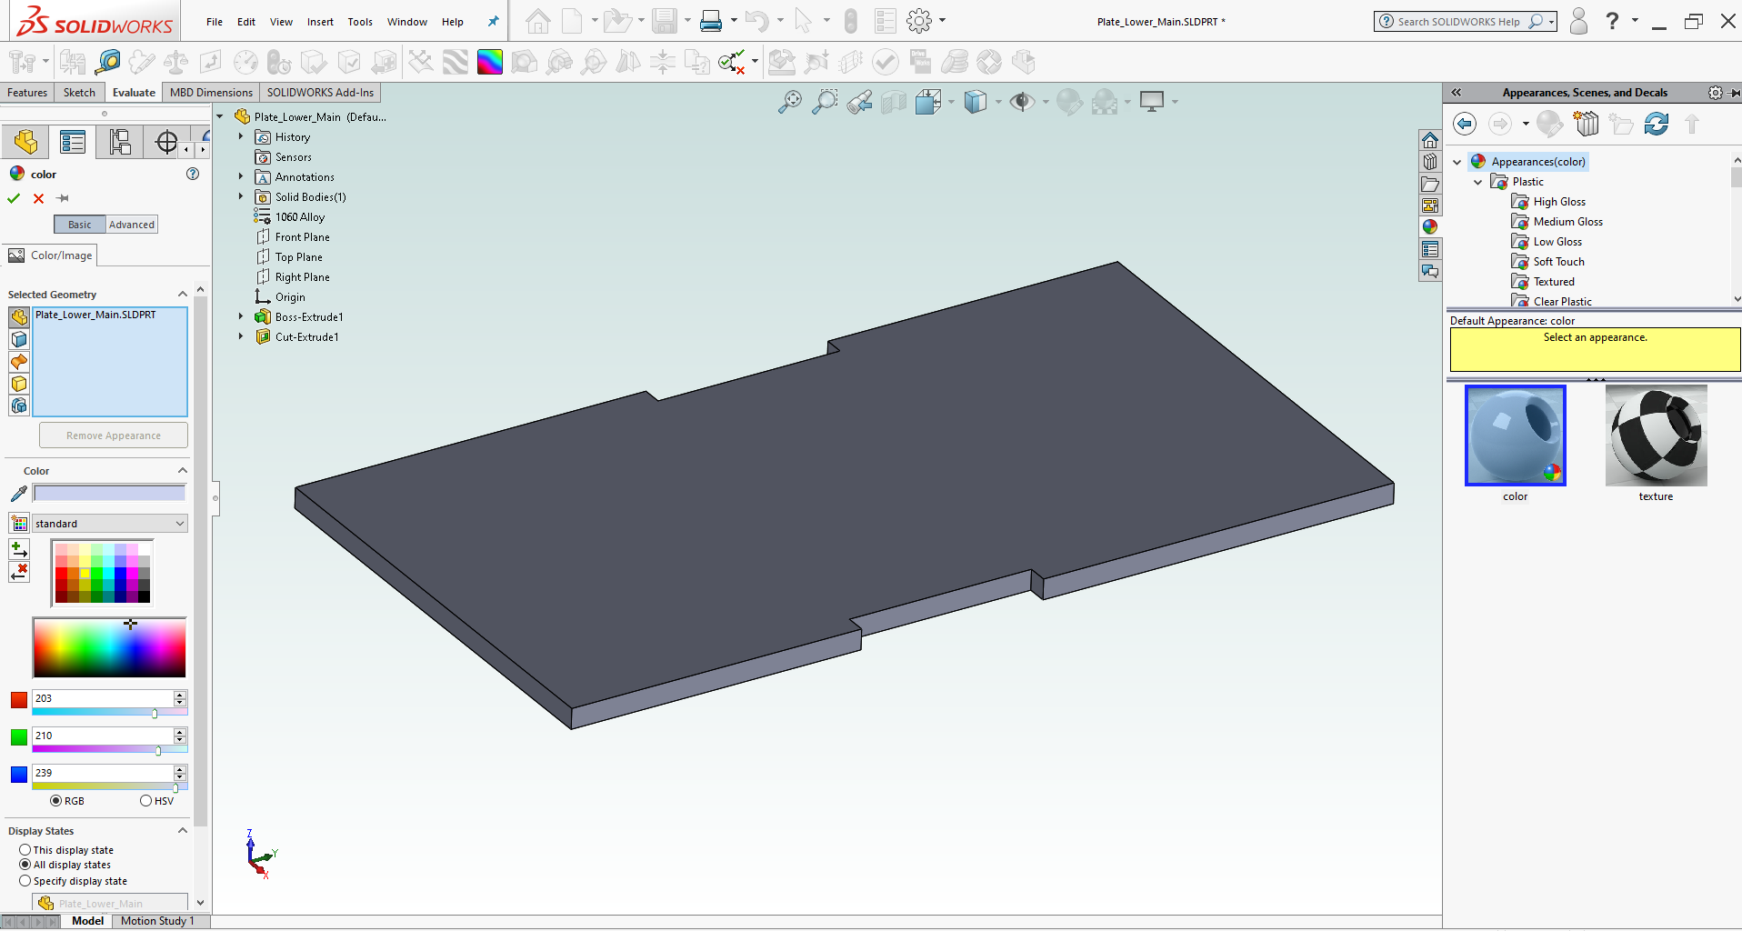Image resolution: width=1742 pixels, height=931 pixels.
Task: Click Previous View icon
Action: tap(859, 102)
